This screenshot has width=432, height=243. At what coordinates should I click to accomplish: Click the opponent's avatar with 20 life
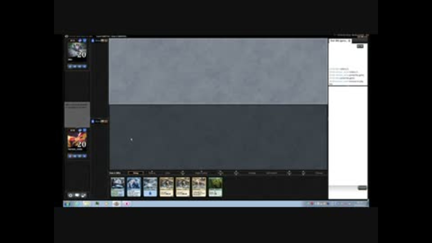pyautogui.click(x=77, y=51)
